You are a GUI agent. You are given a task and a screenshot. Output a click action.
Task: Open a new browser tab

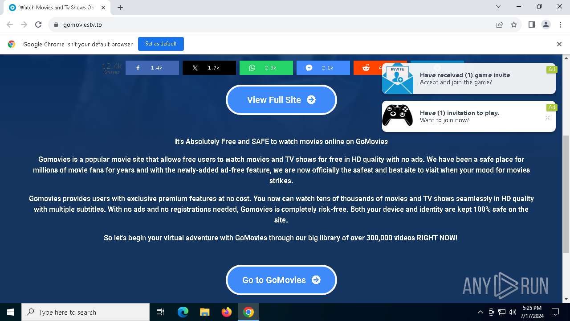pyautogui.click(x=120, y=8)
